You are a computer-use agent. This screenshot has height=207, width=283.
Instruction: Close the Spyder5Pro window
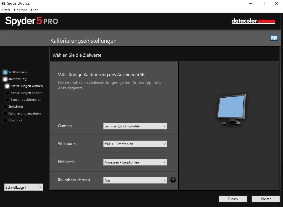click(x=276, y=3)
